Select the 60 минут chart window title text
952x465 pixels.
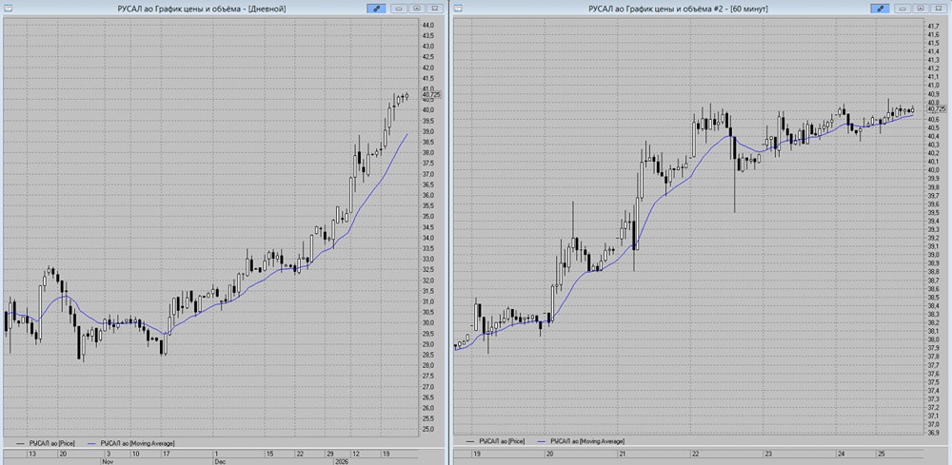tap(678, 9)
